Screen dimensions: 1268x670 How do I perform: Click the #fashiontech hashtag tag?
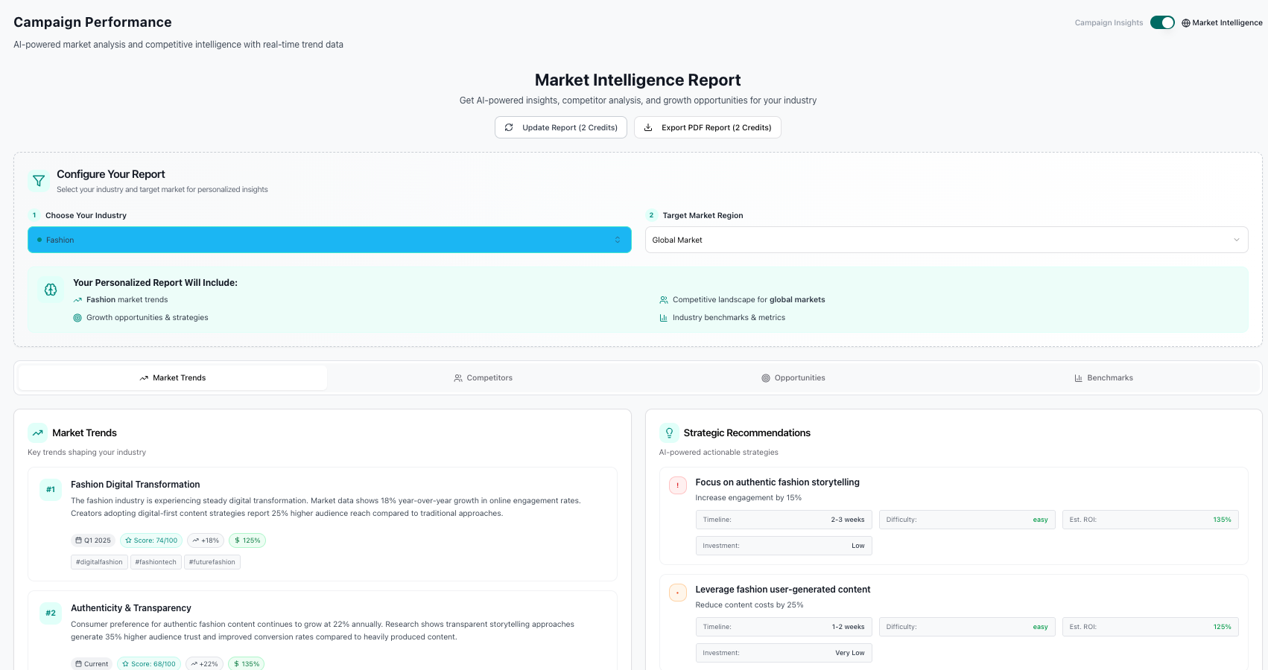[x=156, y=562]
